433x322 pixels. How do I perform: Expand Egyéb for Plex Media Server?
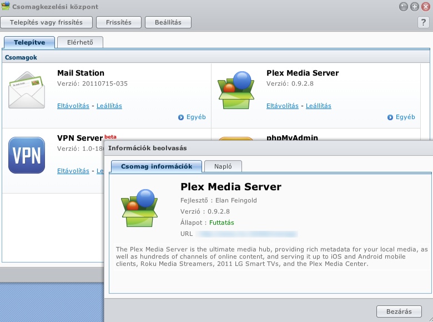point(401,117)
